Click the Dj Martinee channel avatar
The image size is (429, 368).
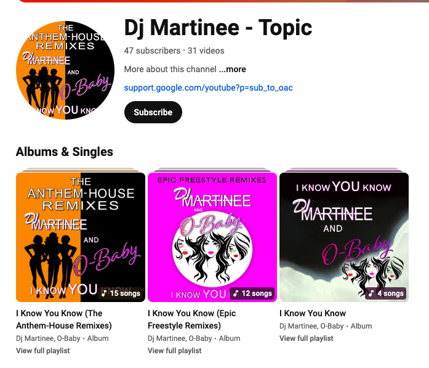pos(65,70)
